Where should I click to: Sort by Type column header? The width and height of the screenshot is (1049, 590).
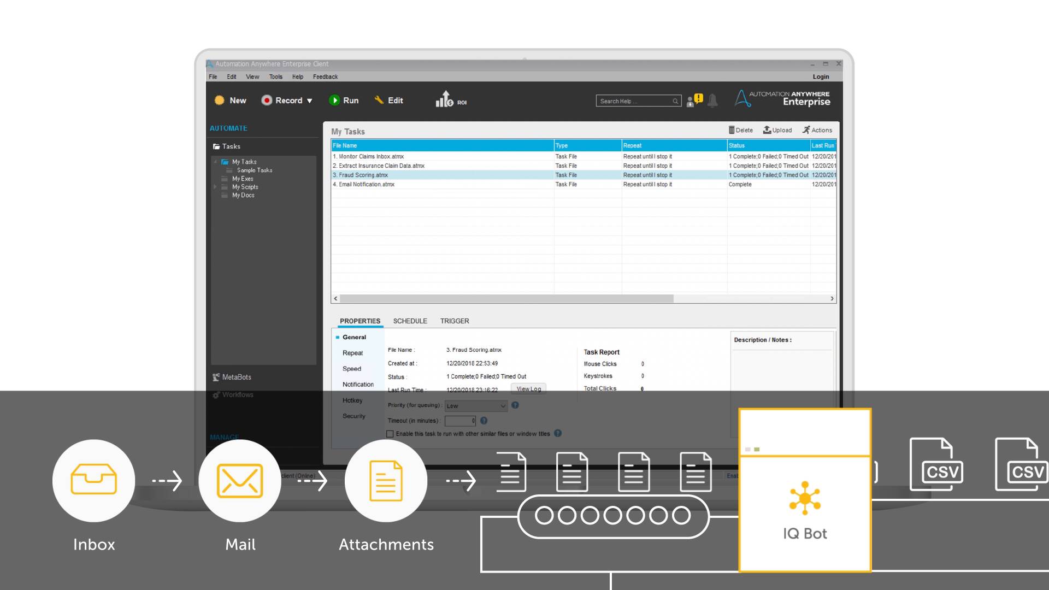588,145
